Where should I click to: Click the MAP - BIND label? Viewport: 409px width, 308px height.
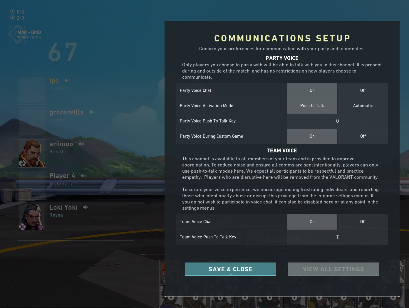[29, 32]
